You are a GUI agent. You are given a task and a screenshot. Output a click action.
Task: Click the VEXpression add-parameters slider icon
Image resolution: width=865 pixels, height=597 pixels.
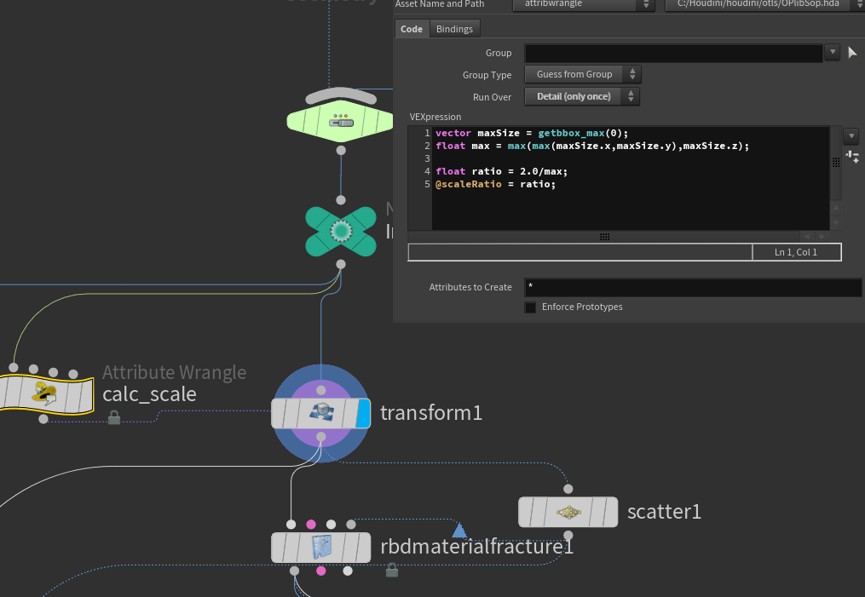[851, 157]
